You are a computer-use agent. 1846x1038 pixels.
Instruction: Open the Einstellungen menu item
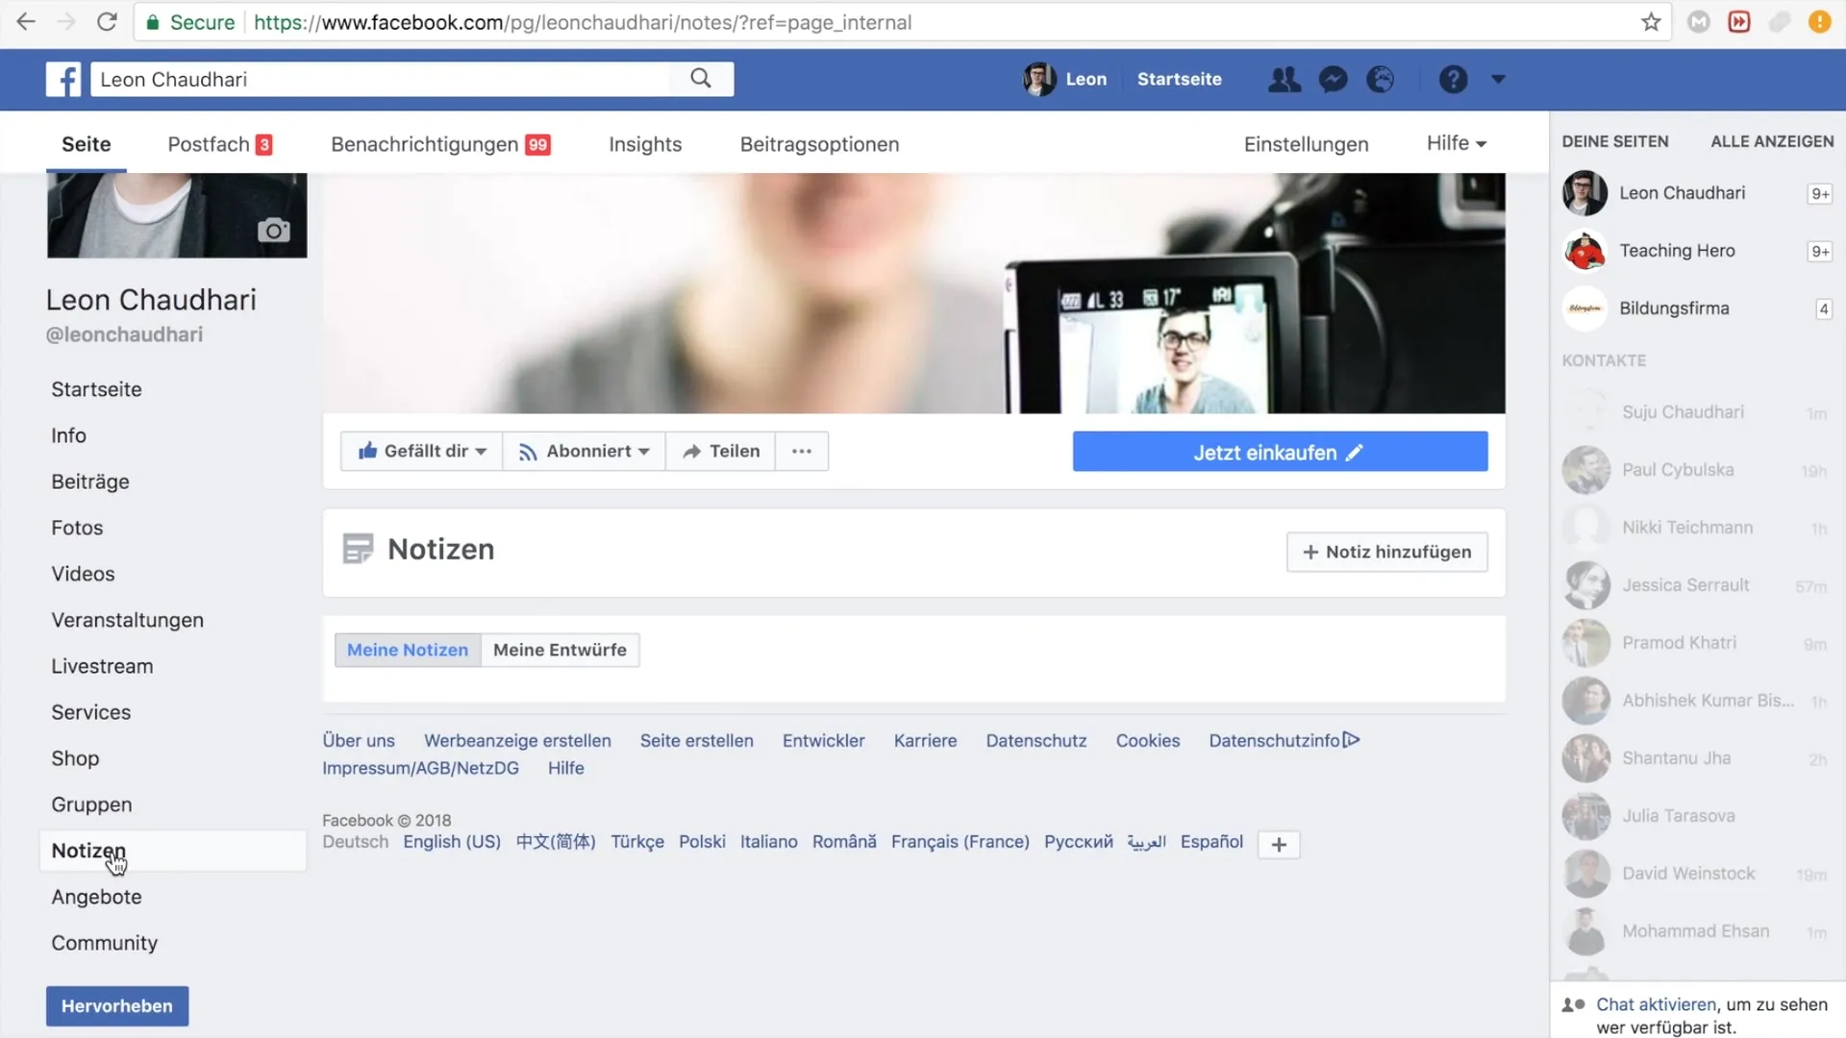[x=1306, y=144]
